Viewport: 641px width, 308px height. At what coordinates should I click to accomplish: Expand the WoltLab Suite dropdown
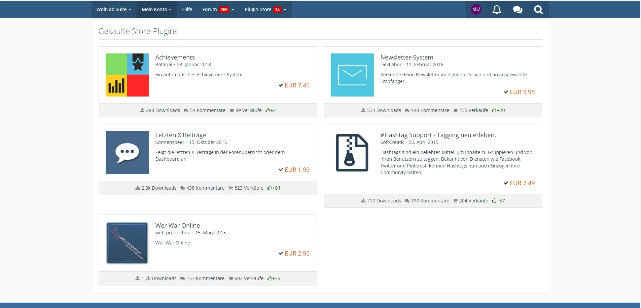(x=114, y=9)
